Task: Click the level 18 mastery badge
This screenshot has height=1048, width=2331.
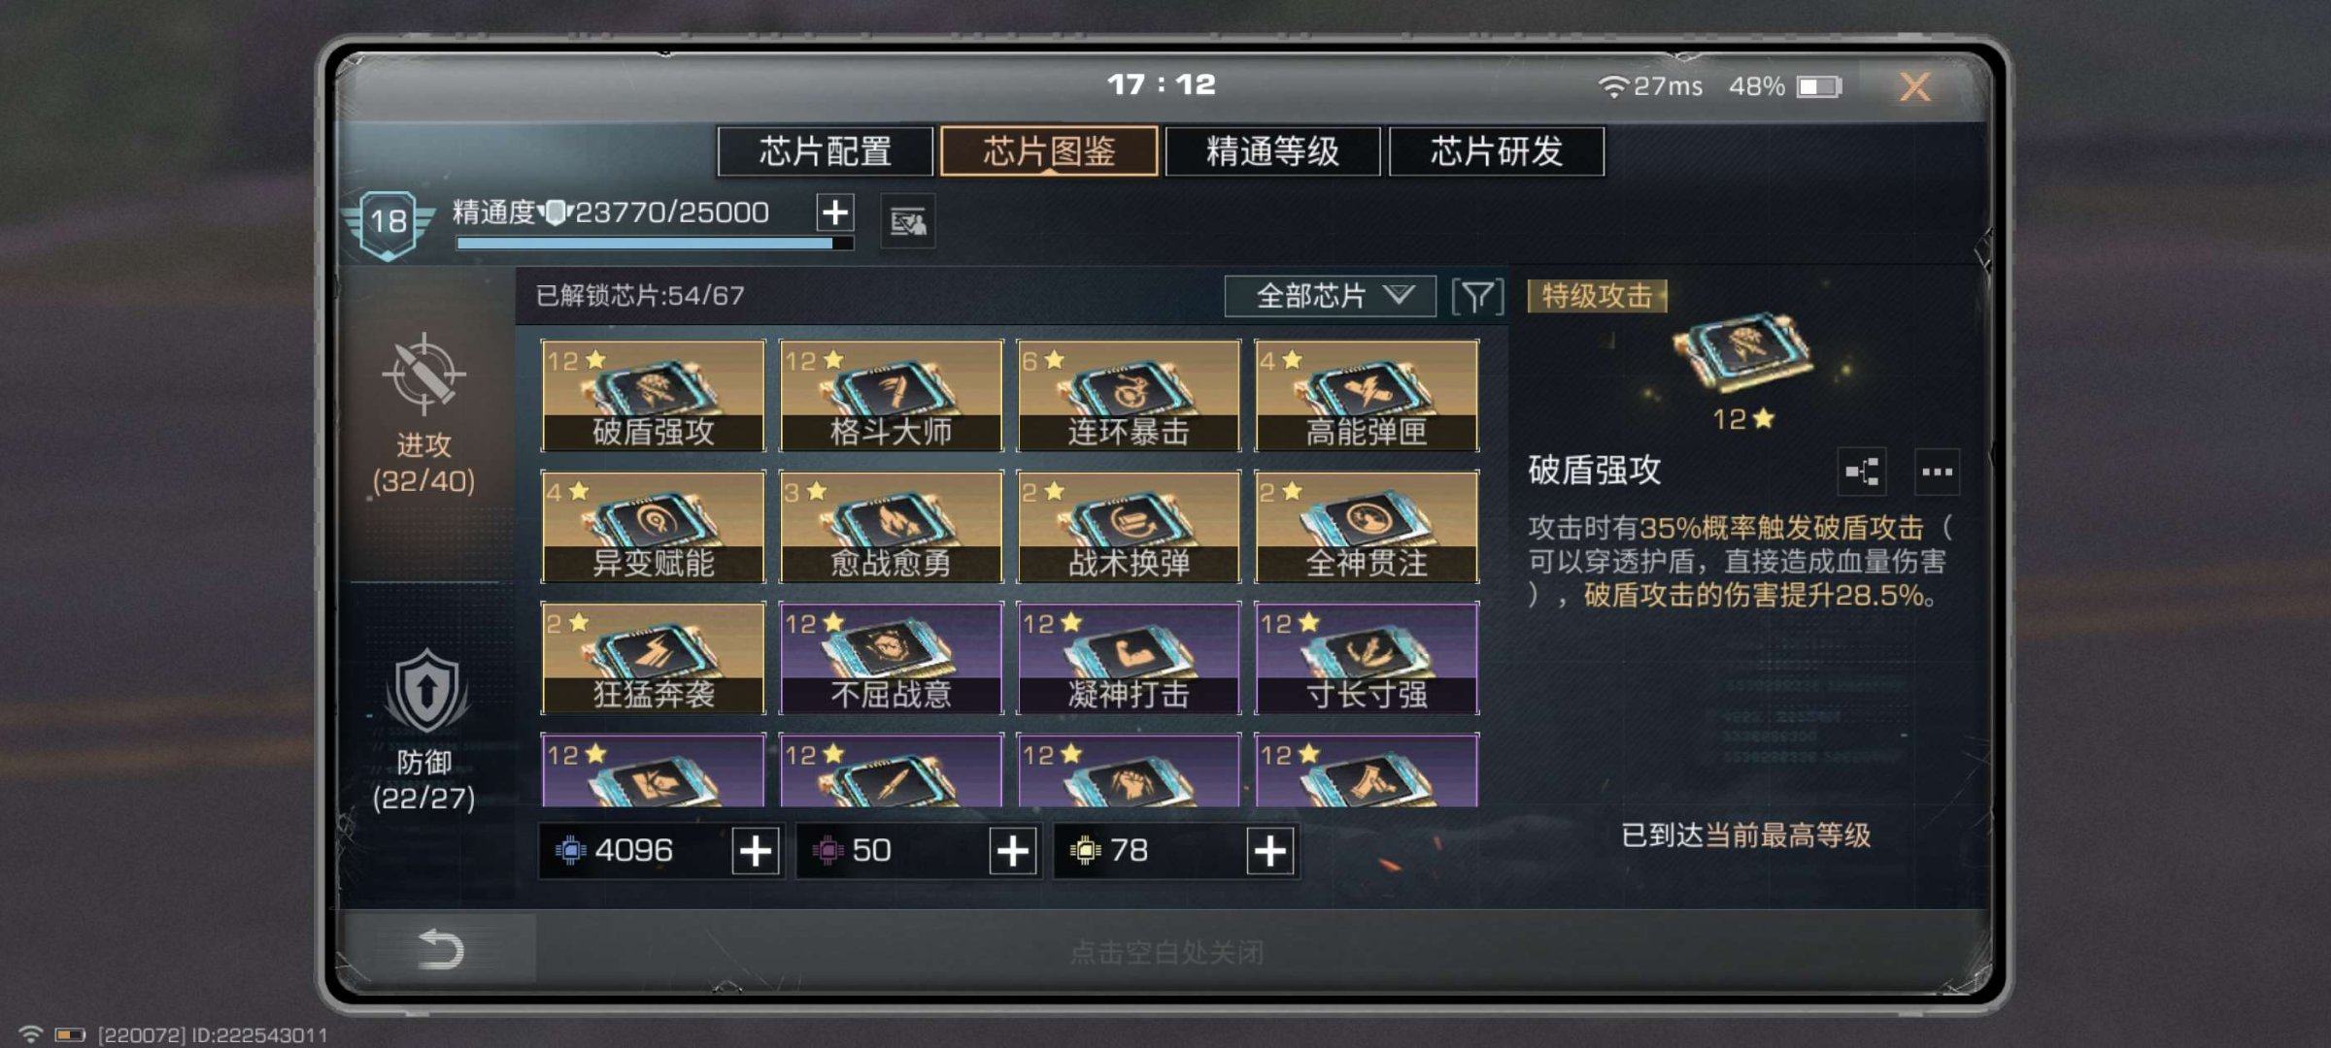Action: 388,223
